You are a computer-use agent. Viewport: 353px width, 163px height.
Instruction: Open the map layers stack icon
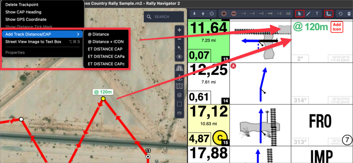coord(179,95)
